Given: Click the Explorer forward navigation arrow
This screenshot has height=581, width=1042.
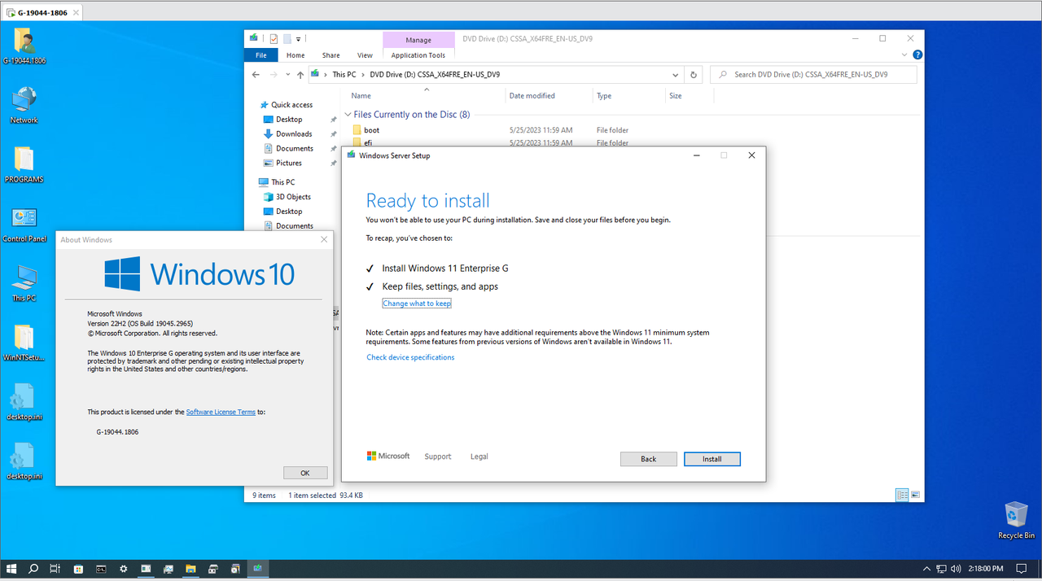Looking at the screenshot, I should tap(274, 74).
